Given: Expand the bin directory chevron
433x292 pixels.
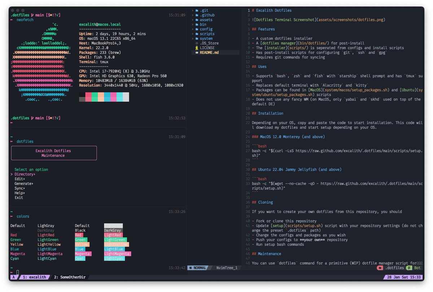Looking at the screenshot, I should [192, 25].
